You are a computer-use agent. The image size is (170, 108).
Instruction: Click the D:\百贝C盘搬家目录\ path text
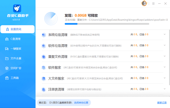pyautogui.click(x=61, y=103)
